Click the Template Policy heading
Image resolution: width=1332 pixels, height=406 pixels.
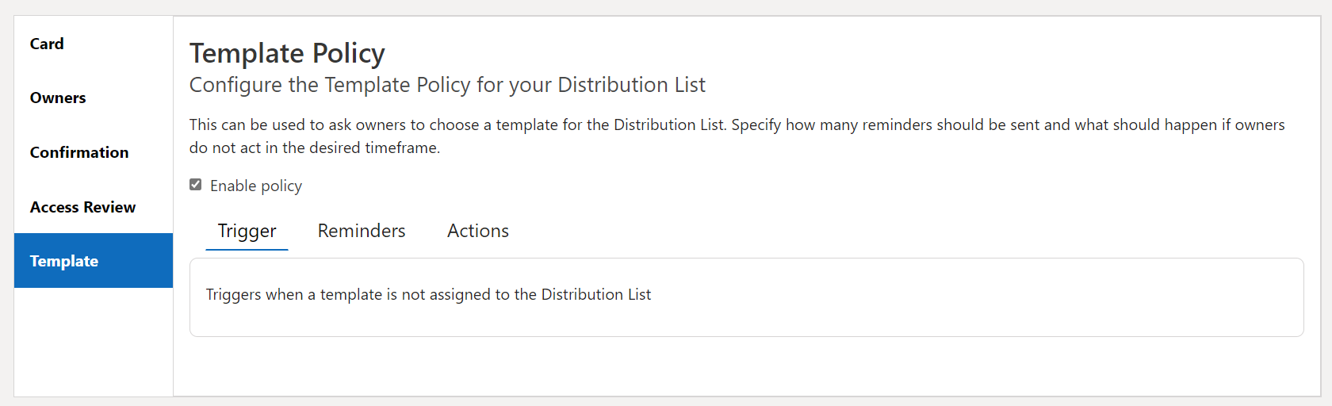click(x=287, y=53)
